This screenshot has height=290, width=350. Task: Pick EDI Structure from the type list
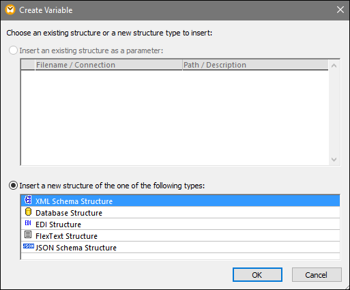180,224
